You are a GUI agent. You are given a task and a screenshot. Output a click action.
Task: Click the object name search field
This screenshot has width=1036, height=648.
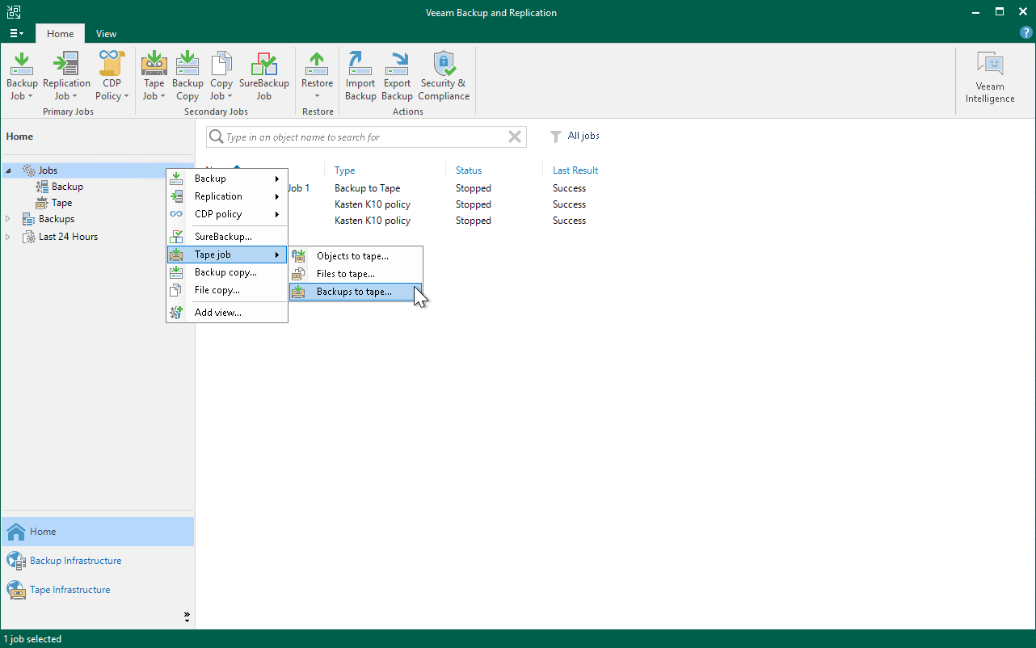(364, 137)
